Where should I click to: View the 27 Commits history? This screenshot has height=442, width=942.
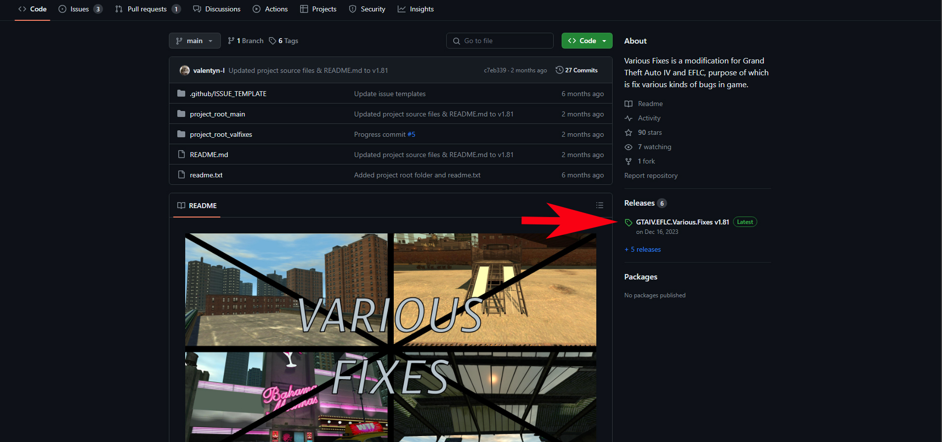click(x=576, y=70)
